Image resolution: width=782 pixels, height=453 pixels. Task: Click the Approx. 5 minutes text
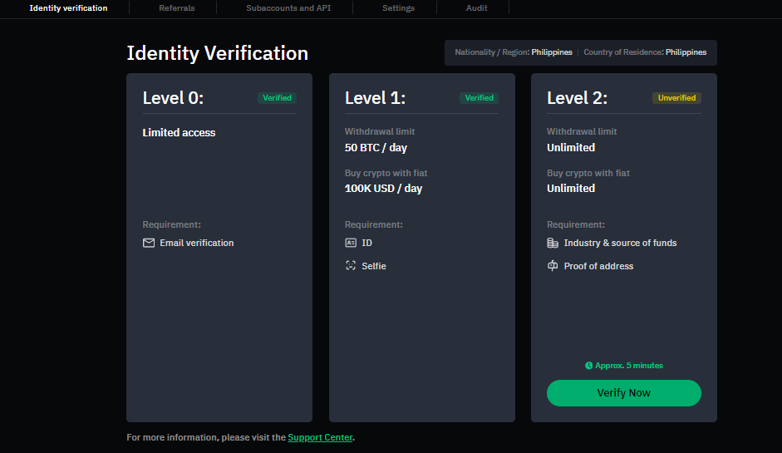tap(629, 365)
